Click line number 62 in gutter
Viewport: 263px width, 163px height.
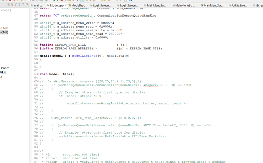36,70
